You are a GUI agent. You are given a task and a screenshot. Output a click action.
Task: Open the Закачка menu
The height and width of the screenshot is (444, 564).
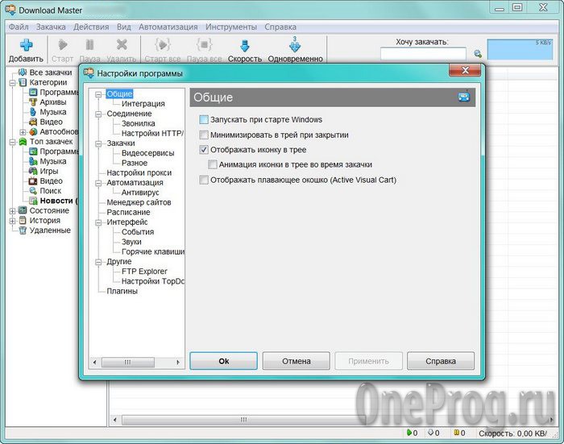tap(51, 27)
